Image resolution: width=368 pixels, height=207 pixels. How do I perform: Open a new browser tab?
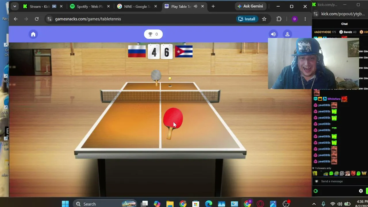tap(213, 6)
